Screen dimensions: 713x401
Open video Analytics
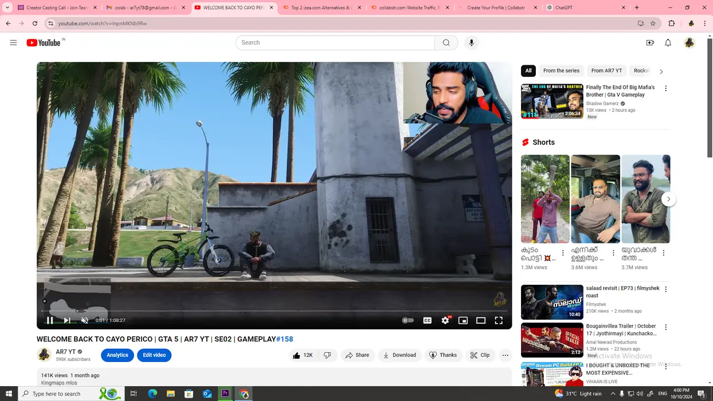coord(117,355)
